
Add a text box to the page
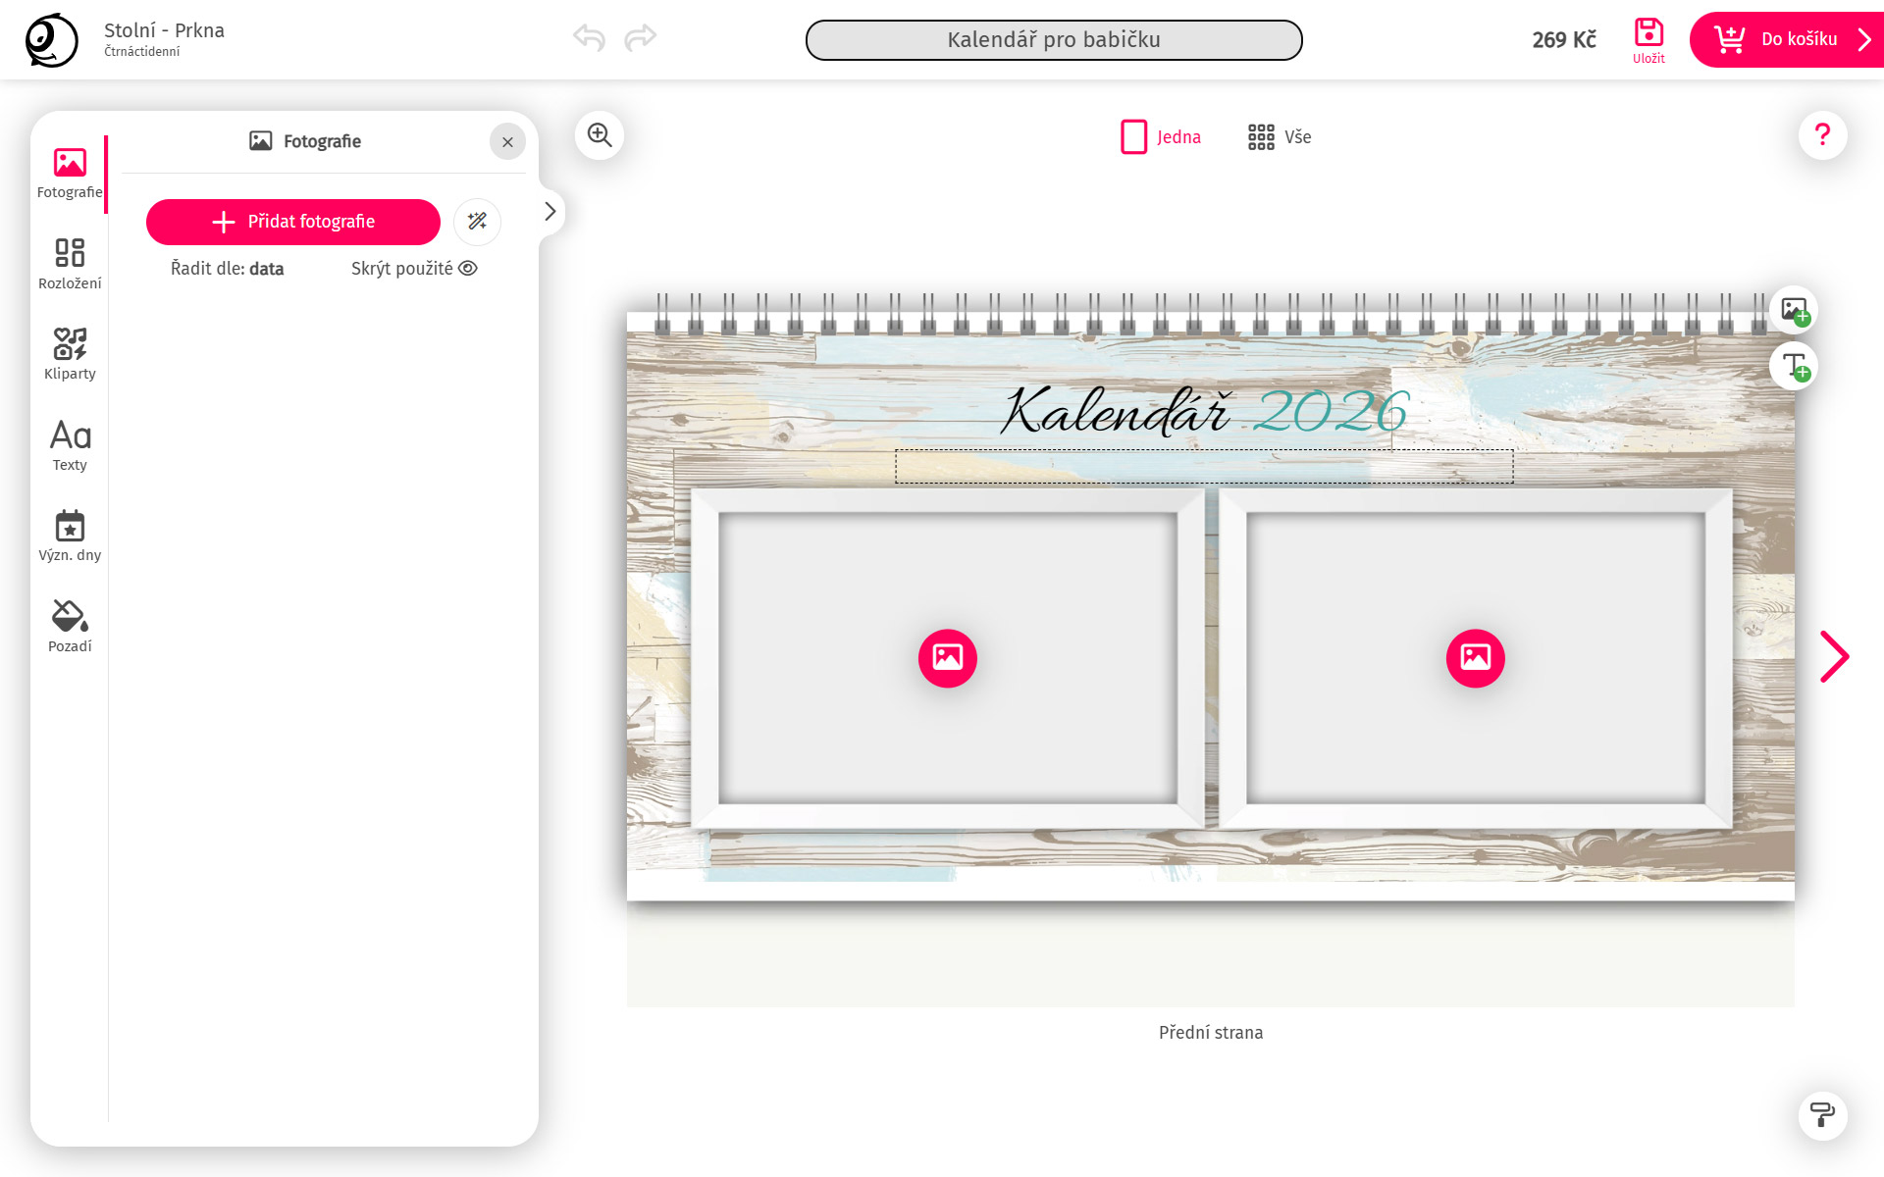pyautogui.click(x=1794, y=366)
